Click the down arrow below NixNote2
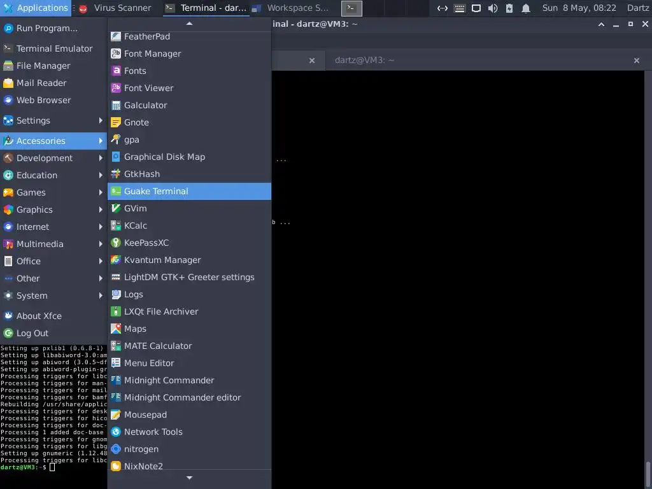This screenshot has height=489, width=652. click(189, 478)
